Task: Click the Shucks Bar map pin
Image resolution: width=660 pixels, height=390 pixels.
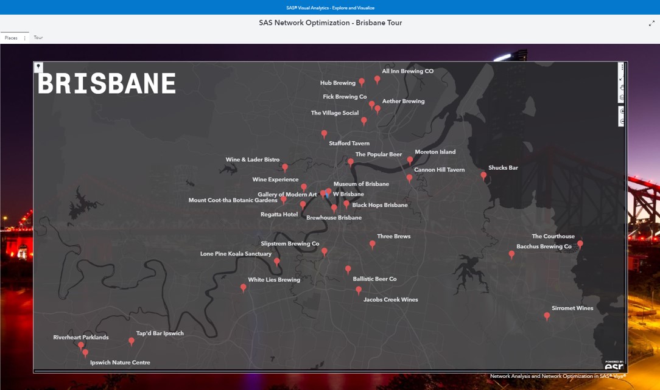Action: pyautogui.click(x=483, y=176)
